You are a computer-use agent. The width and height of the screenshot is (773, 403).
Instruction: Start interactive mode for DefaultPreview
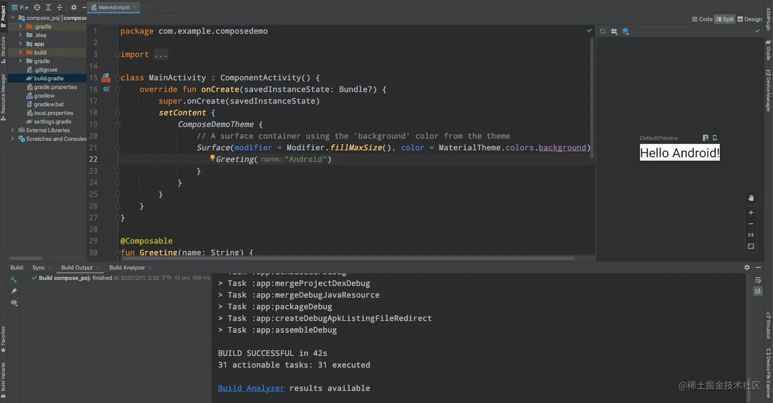[706, 138]
